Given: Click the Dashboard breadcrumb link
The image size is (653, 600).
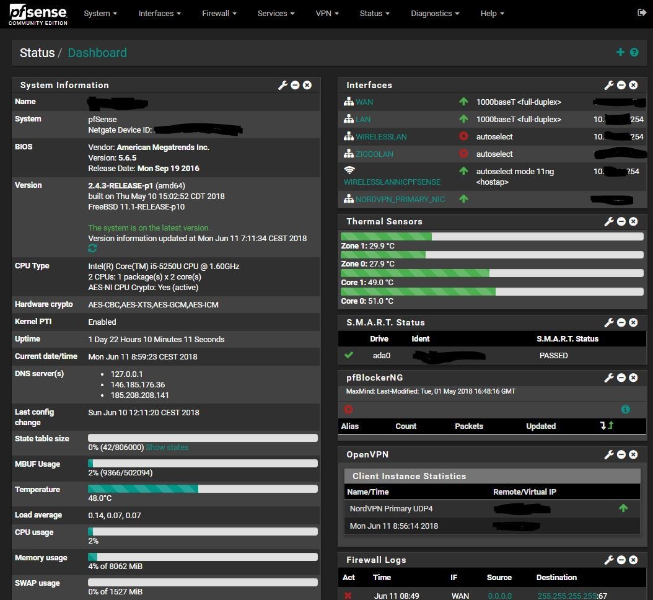Looking at the screenshot, I should tap(97, 53).
